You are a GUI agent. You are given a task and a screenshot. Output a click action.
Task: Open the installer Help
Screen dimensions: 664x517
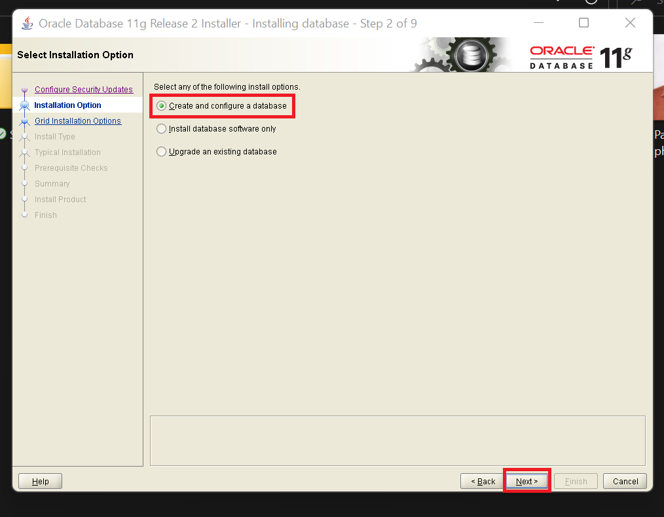click(x=40, y=481)
